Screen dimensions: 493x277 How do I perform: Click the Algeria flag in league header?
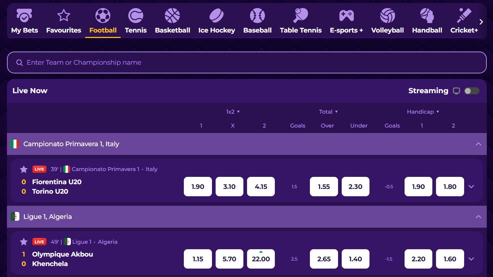coord(15,216)
